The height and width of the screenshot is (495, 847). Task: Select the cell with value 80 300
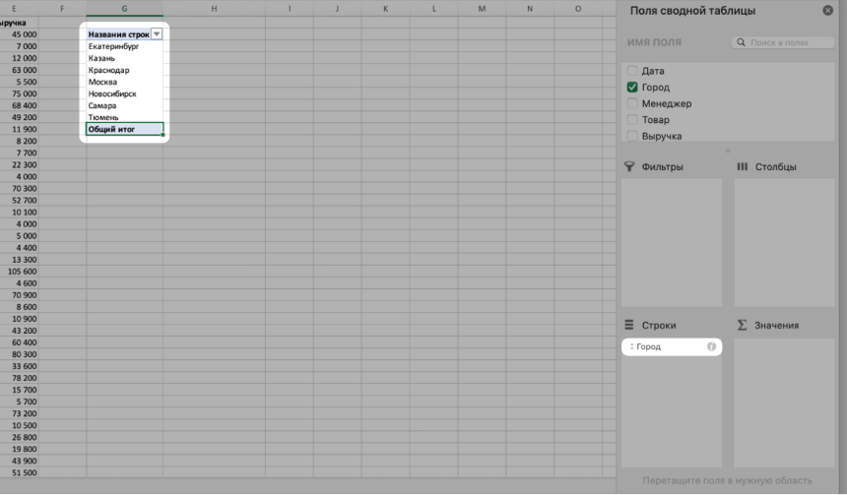coord(19,354)
